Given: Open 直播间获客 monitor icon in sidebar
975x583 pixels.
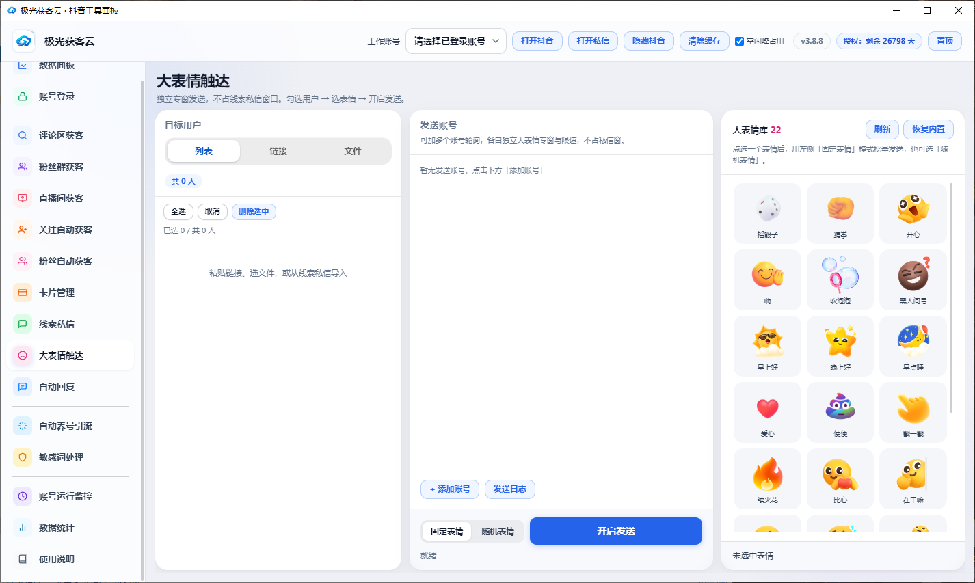Looking at the screenshot, I should coord(23,198).
